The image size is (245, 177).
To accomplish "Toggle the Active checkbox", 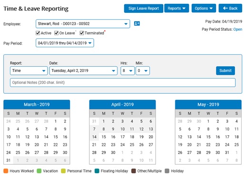I will (x=38, y=33).
